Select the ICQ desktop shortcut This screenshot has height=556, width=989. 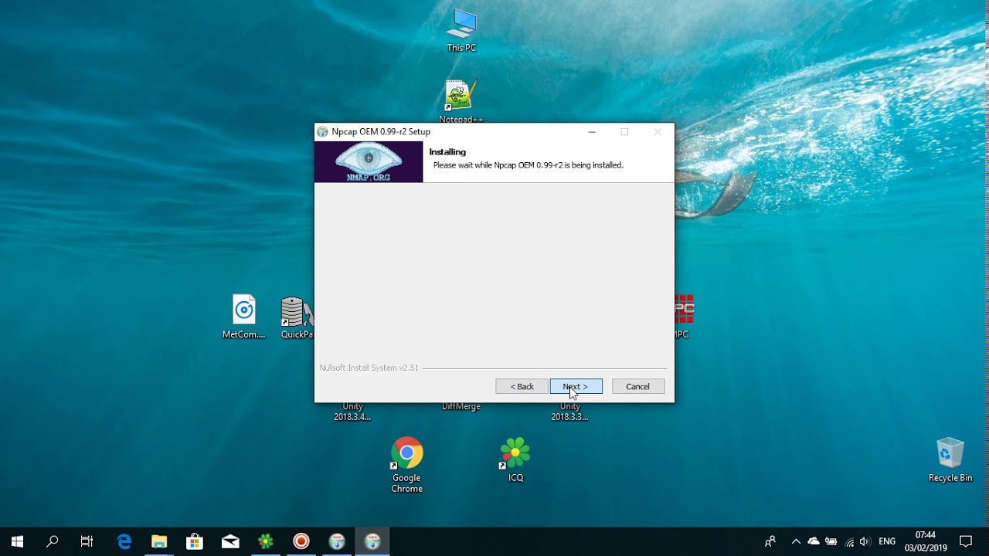click(515, 459)
